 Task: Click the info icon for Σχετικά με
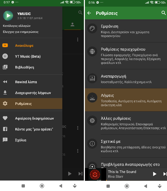[92, 144]
